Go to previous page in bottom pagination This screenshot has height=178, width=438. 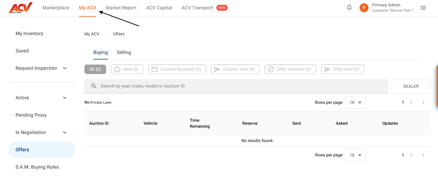point(411,155)
